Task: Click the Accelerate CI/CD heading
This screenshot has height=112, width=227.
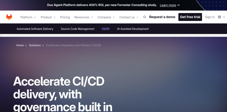Action: 63,94
